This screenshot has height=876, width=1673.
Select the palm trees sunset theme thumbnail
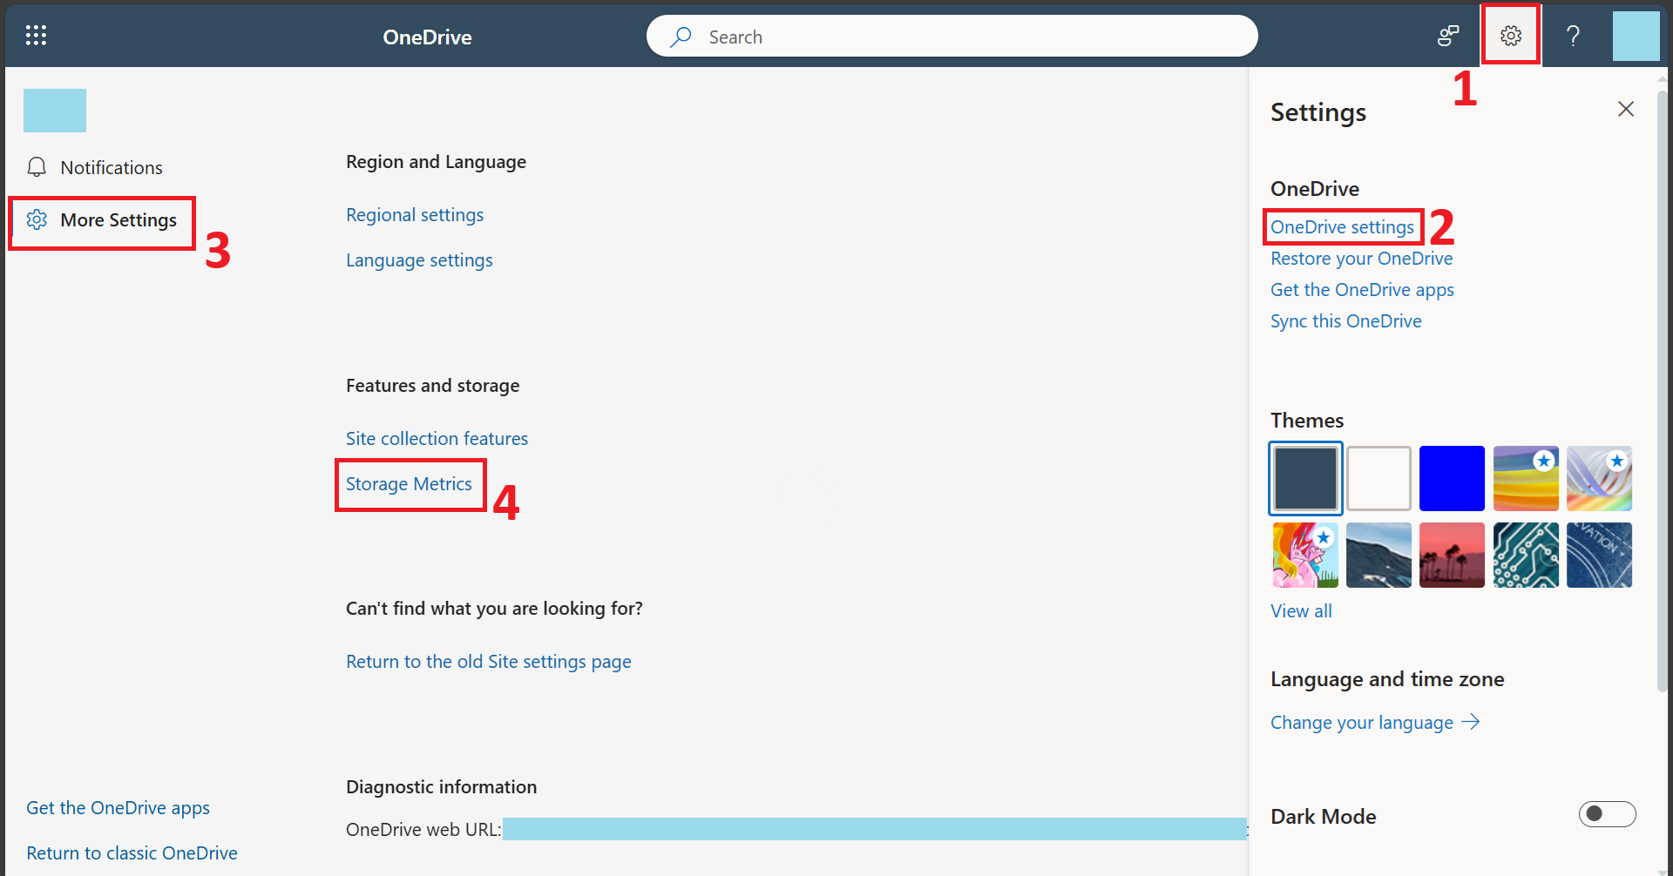(x=1452, y=556)
